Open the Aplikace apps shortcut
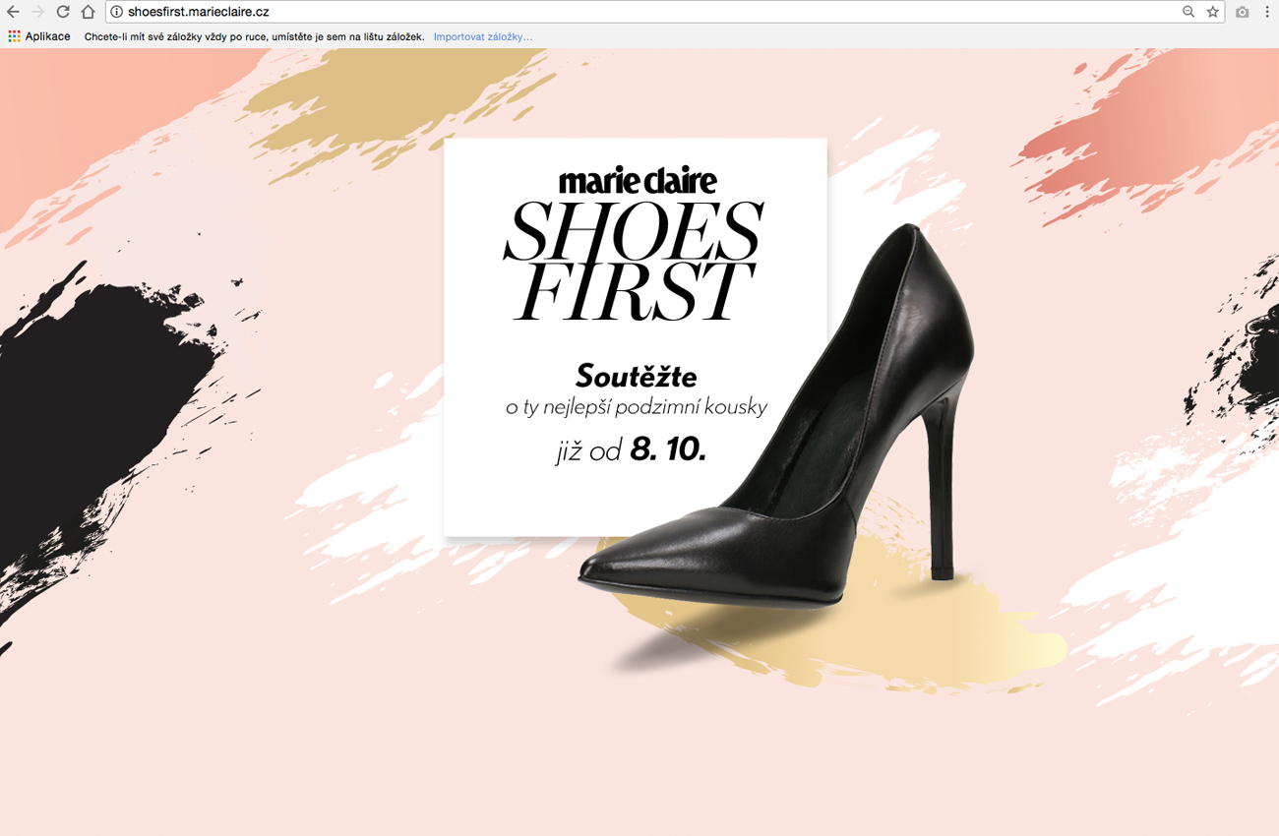The width and height of the screenshot is (1279, 836). (39, 36)
